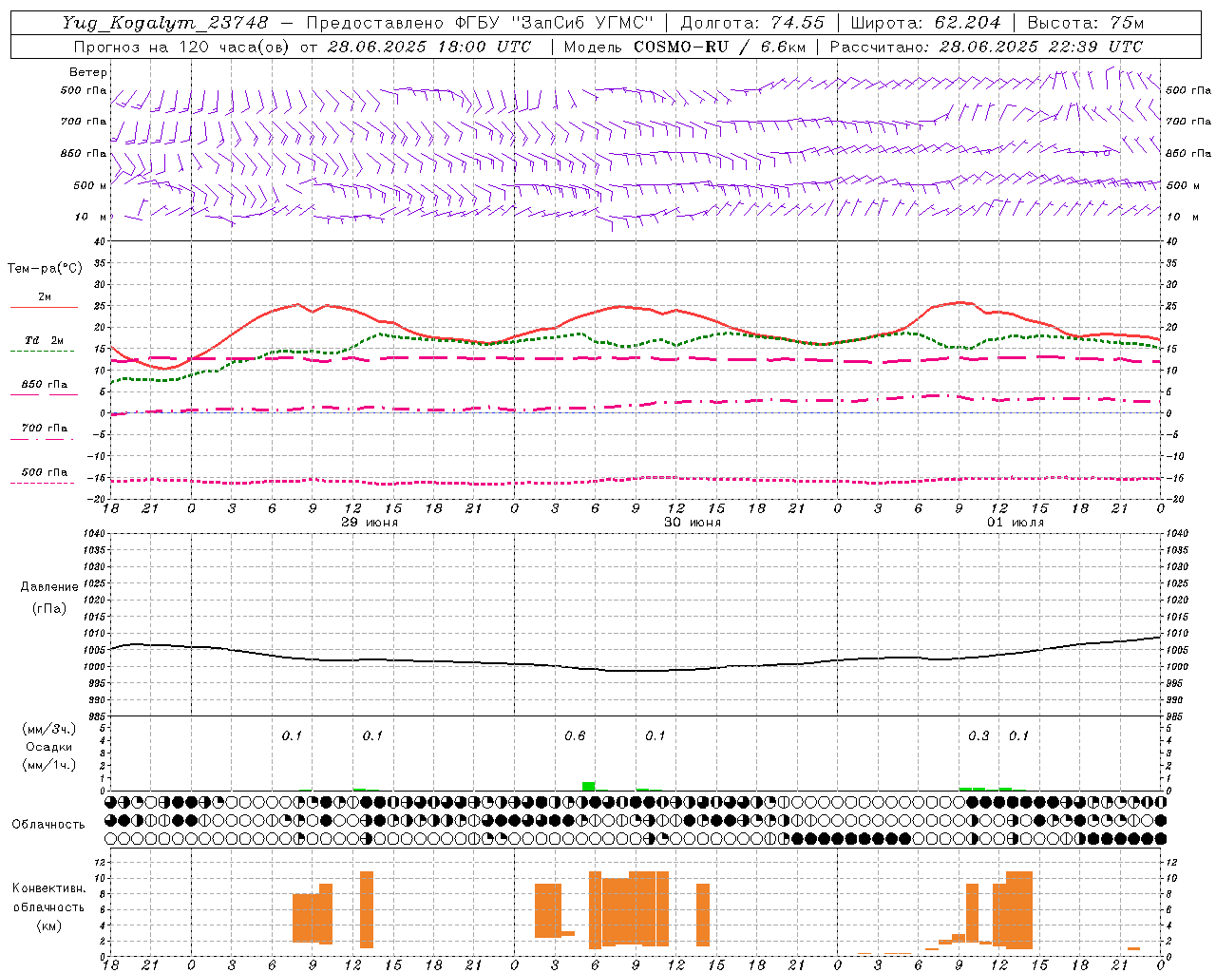
Task: Click the 'Ветер' wind panel label
Action: [x=88, y=72]
